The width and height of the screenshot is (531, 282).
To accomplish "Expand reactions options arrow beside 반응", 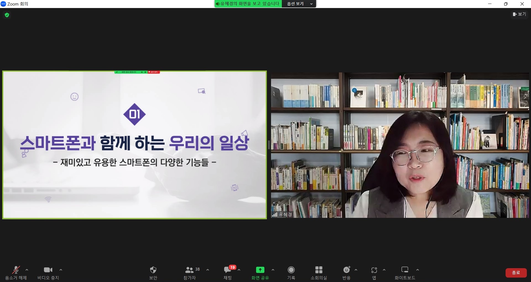I will pyautogui.click(x=356, y=270).
